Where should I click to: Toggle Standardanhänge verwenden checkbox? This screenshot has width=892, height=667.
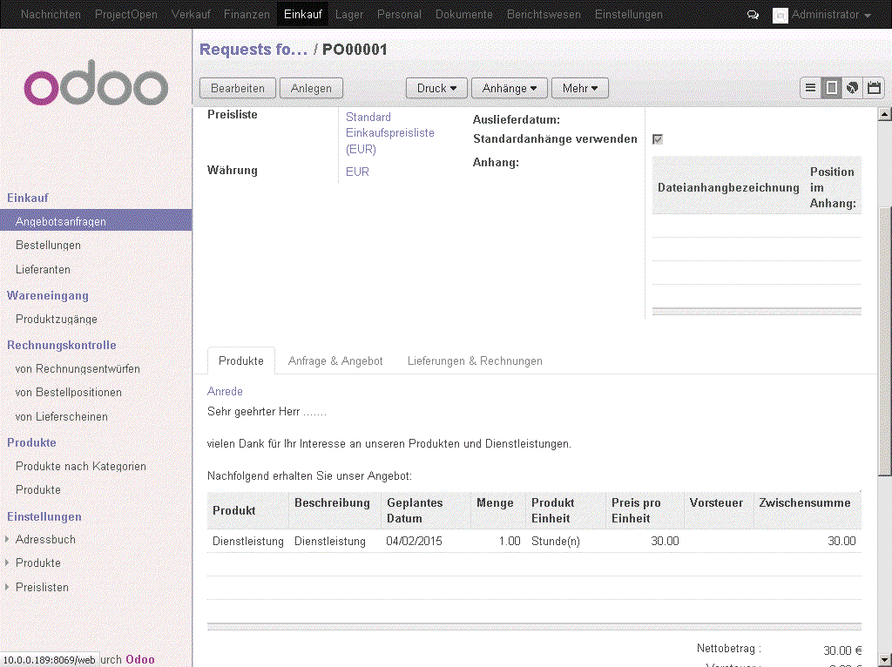(x=658, y=139)
